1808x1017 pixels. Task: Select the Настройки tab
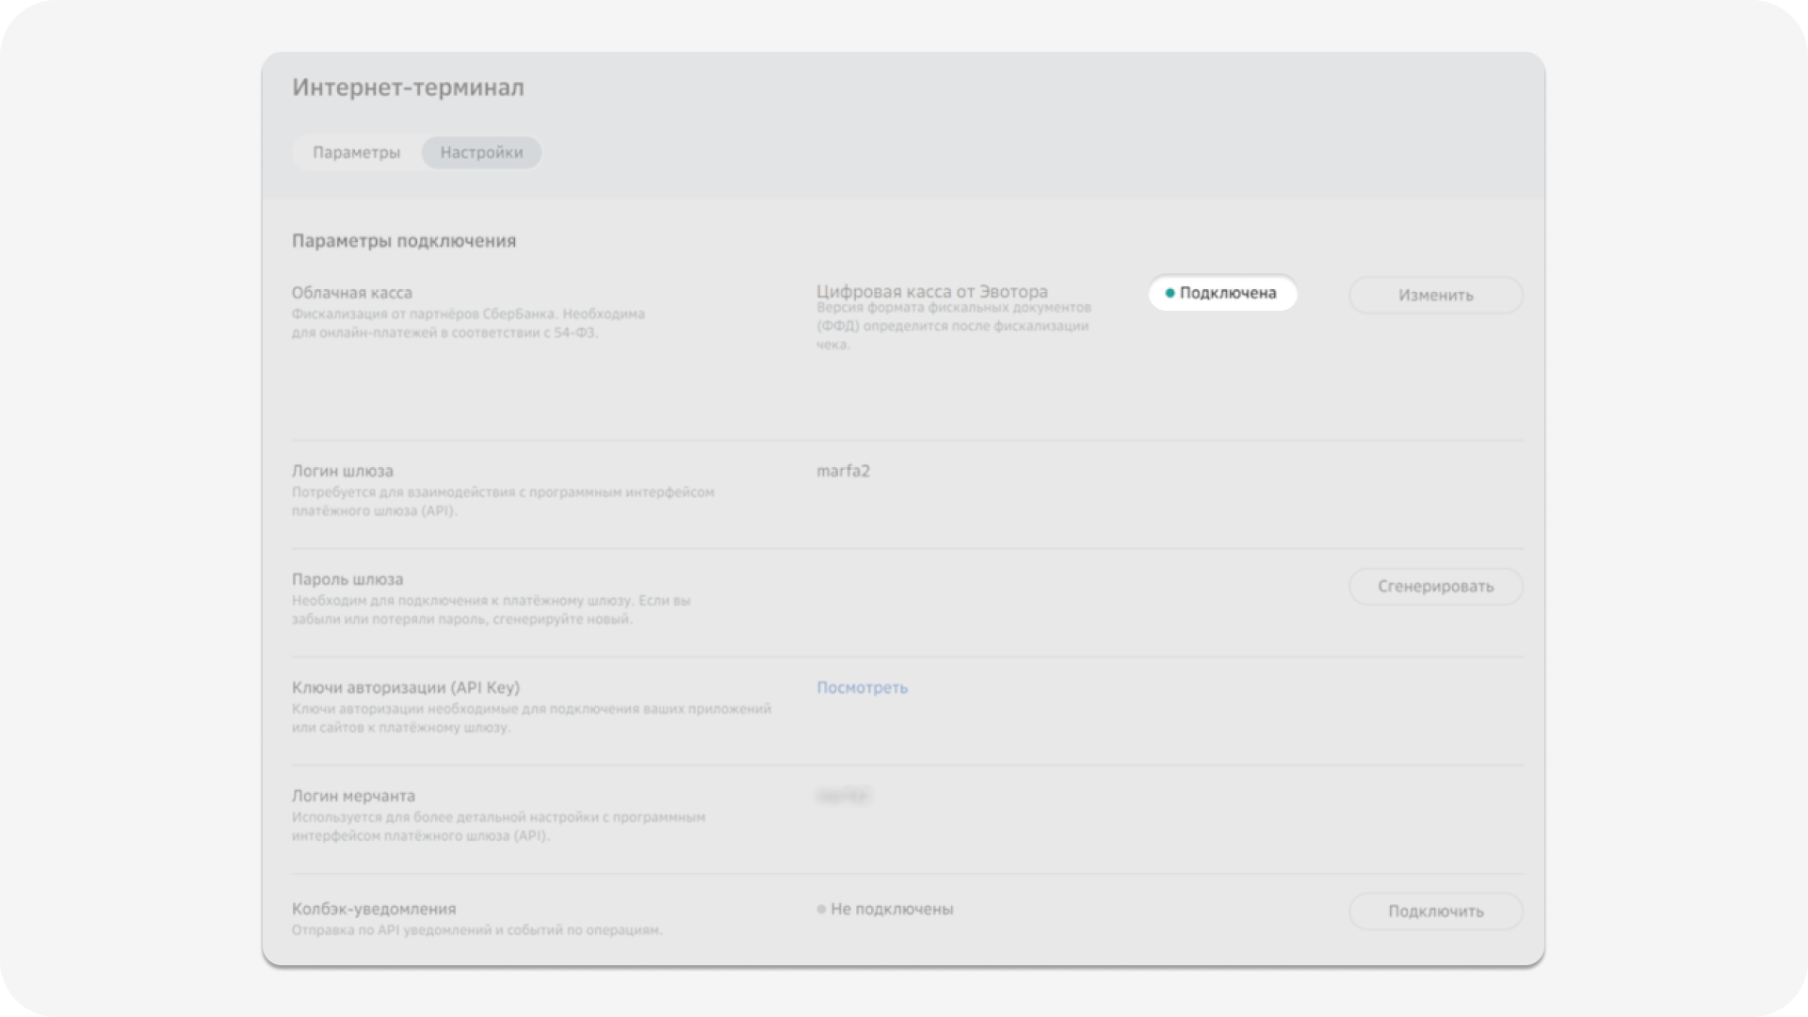(481, 153)
